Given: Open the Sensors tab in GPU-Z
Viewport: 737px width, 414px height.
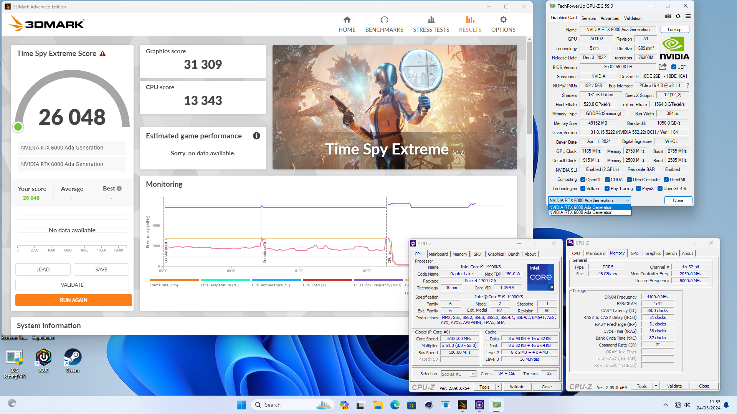Looking at the screenshot, I should point(588,18).
